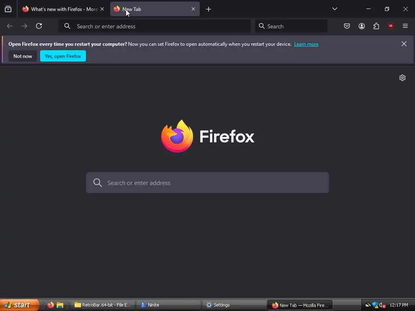This screenshot has height=311, width=415.
Task: Launch Firefox from quick launch
Action: pos(50,305)
